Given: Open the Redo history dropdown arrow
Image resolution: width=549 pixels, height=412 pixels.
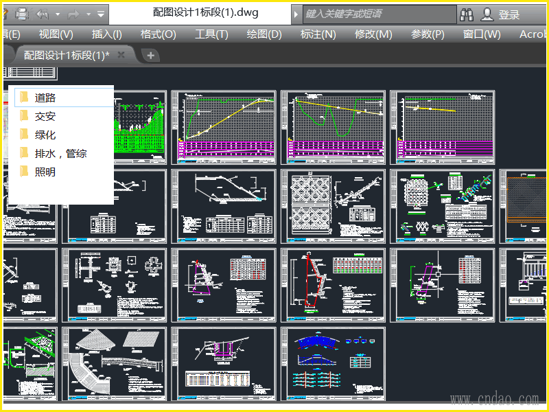Looking at the screenshot, I should [x=89, y=14].
